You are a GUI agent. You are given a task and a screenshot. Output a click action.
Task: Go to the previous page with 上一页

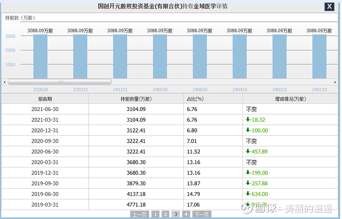140,214
